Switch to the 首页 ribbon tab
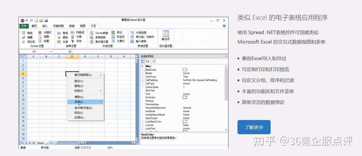 [x=34, y=26]
